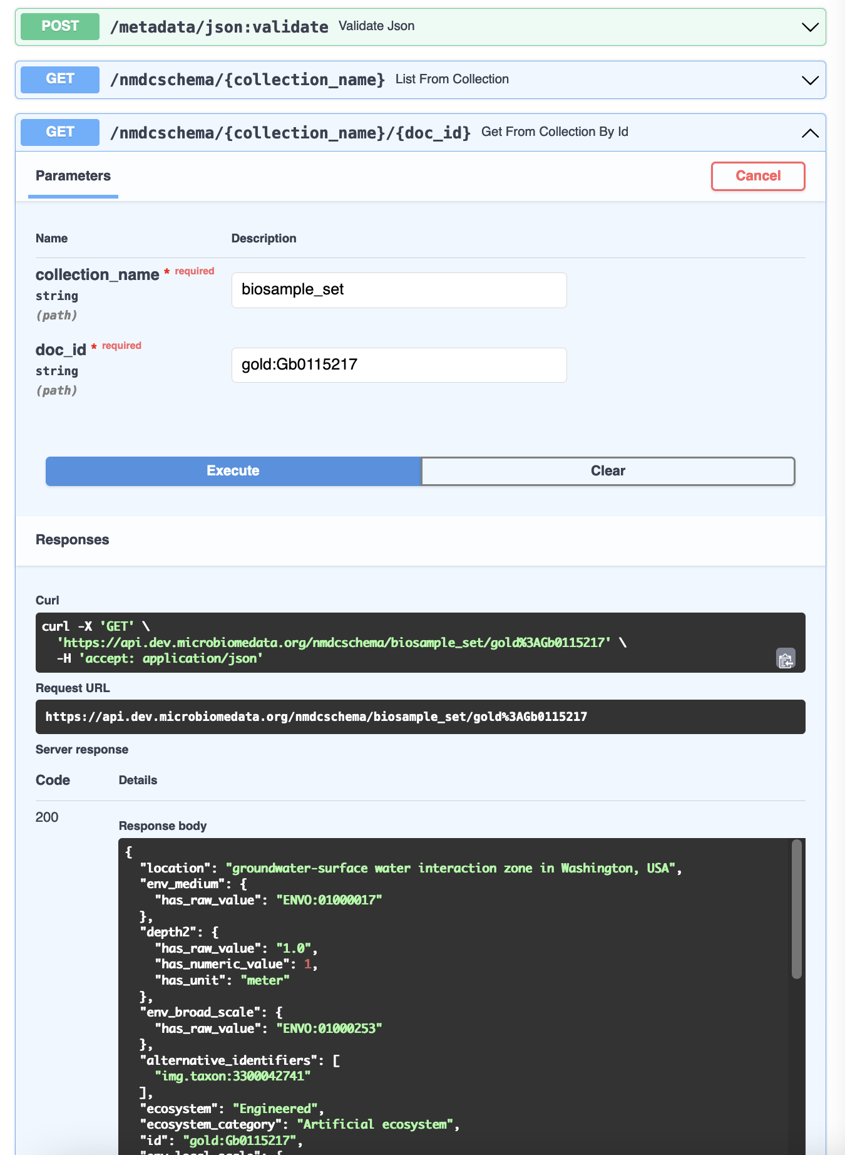Click the "has_unit": "meter" line

click(222, 980)
